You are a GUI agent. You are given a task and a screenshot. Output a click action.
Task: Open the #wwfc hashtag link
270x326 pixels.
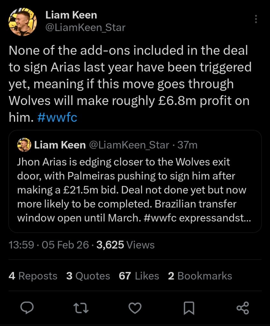tap(57, 117)
